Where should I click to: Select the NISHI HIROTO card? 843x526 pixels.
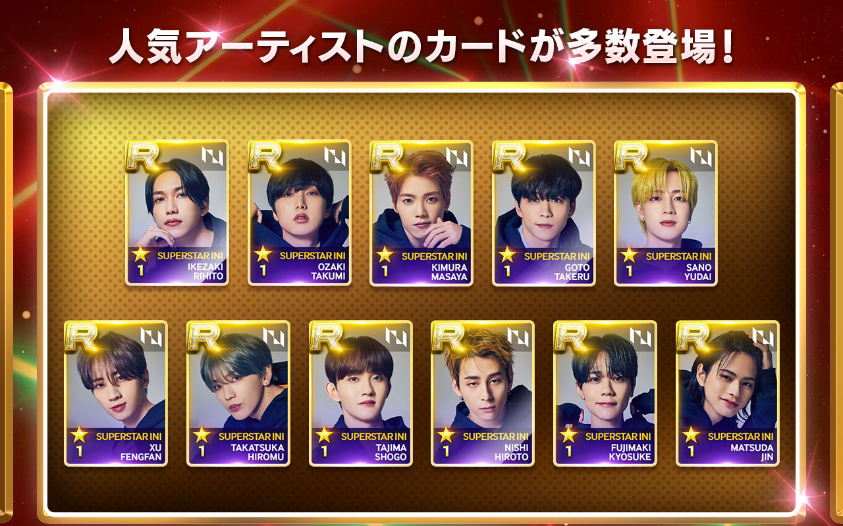click(x=483, y=393)
